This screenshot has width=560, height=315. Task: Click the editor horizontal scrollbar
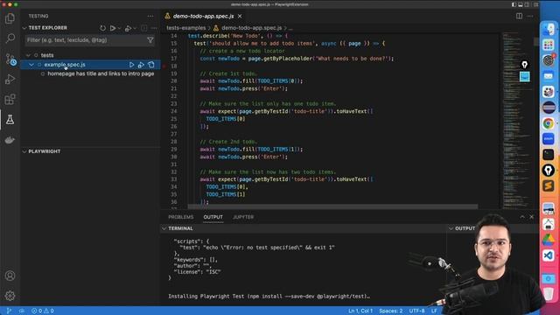pyautogui.click(x=332, y=206)
